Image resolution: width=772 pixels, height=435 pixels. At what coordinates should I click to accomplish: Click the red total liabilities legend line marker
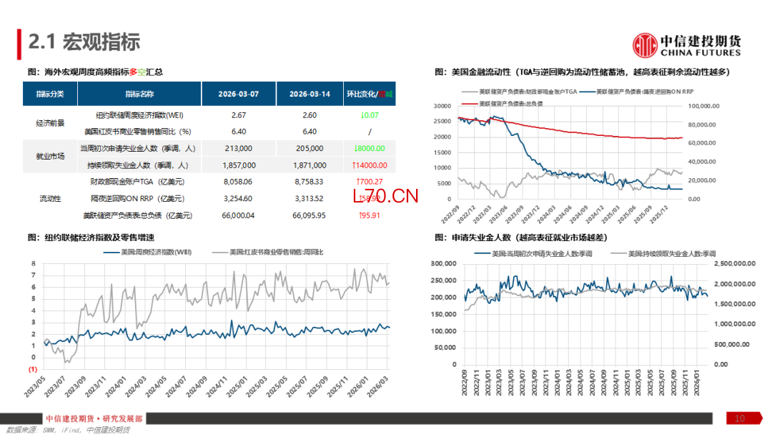pos(470,104)
